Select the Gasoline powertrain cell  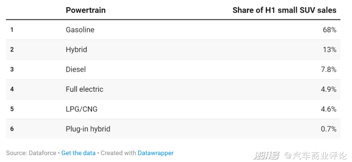click(x=80, y=30)
